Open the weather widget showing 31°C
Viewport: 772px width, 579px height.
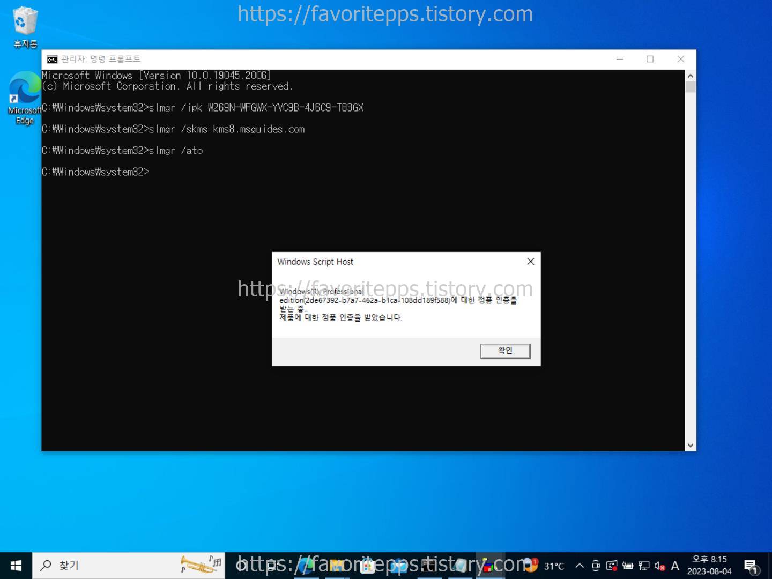tap(544, 566)
